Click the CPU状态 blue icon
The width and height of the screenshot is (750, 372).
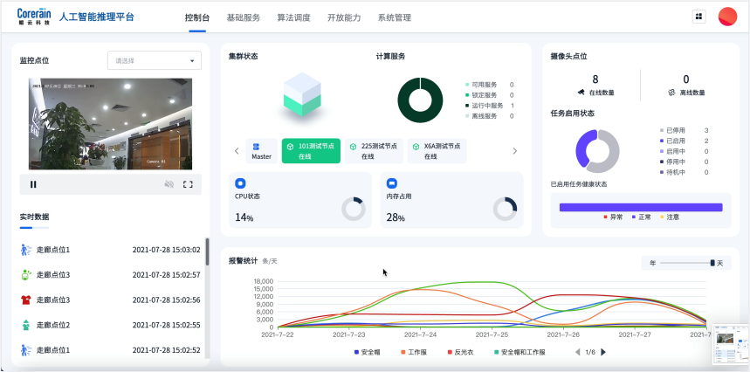[240, 183]
